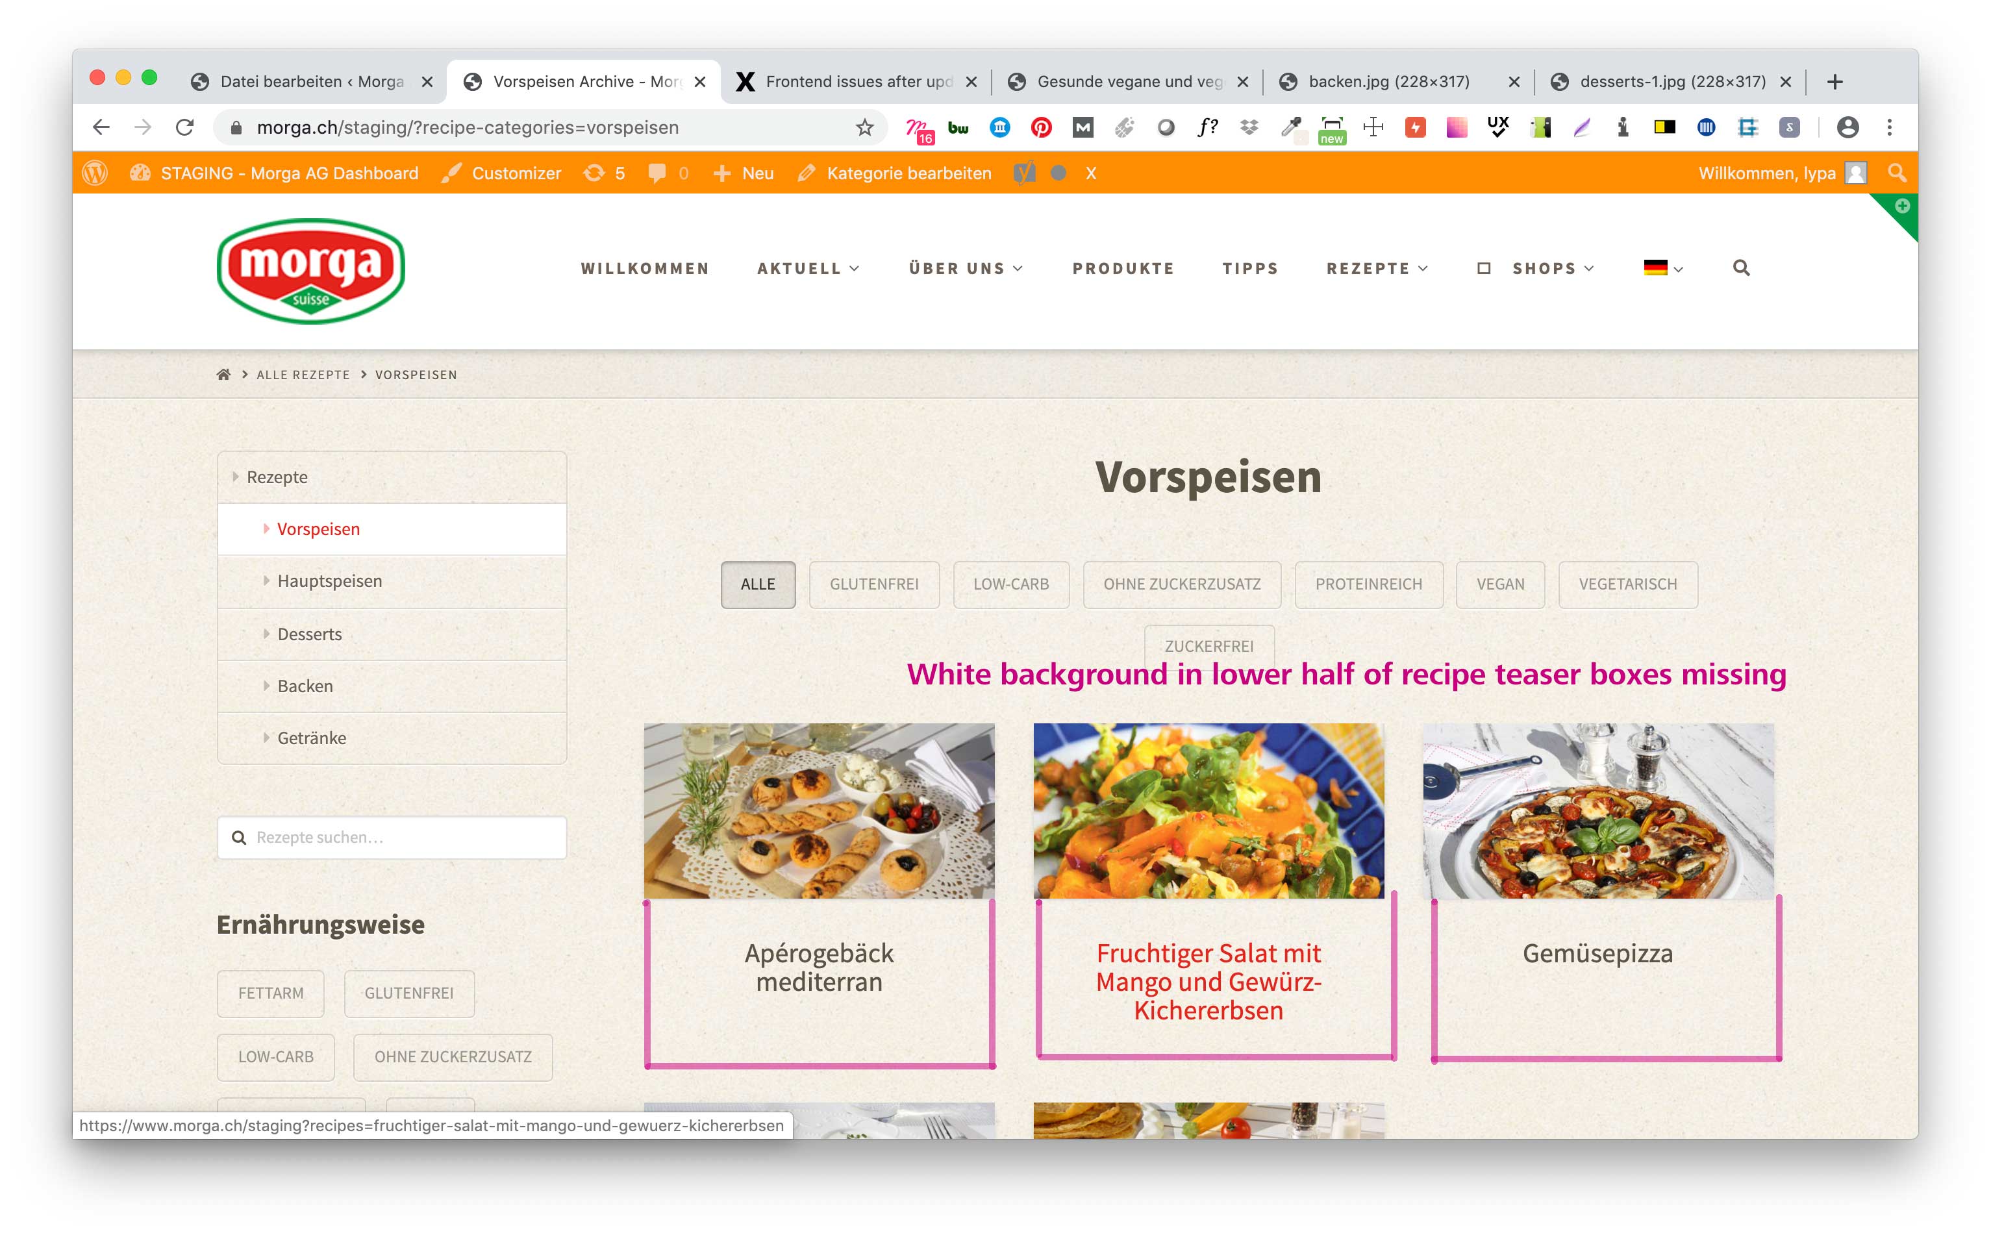Image resolution: width=1991 pixels, height=1235 pixels.
Task: Reload the page with refresh icon
Action: point(184,127)
